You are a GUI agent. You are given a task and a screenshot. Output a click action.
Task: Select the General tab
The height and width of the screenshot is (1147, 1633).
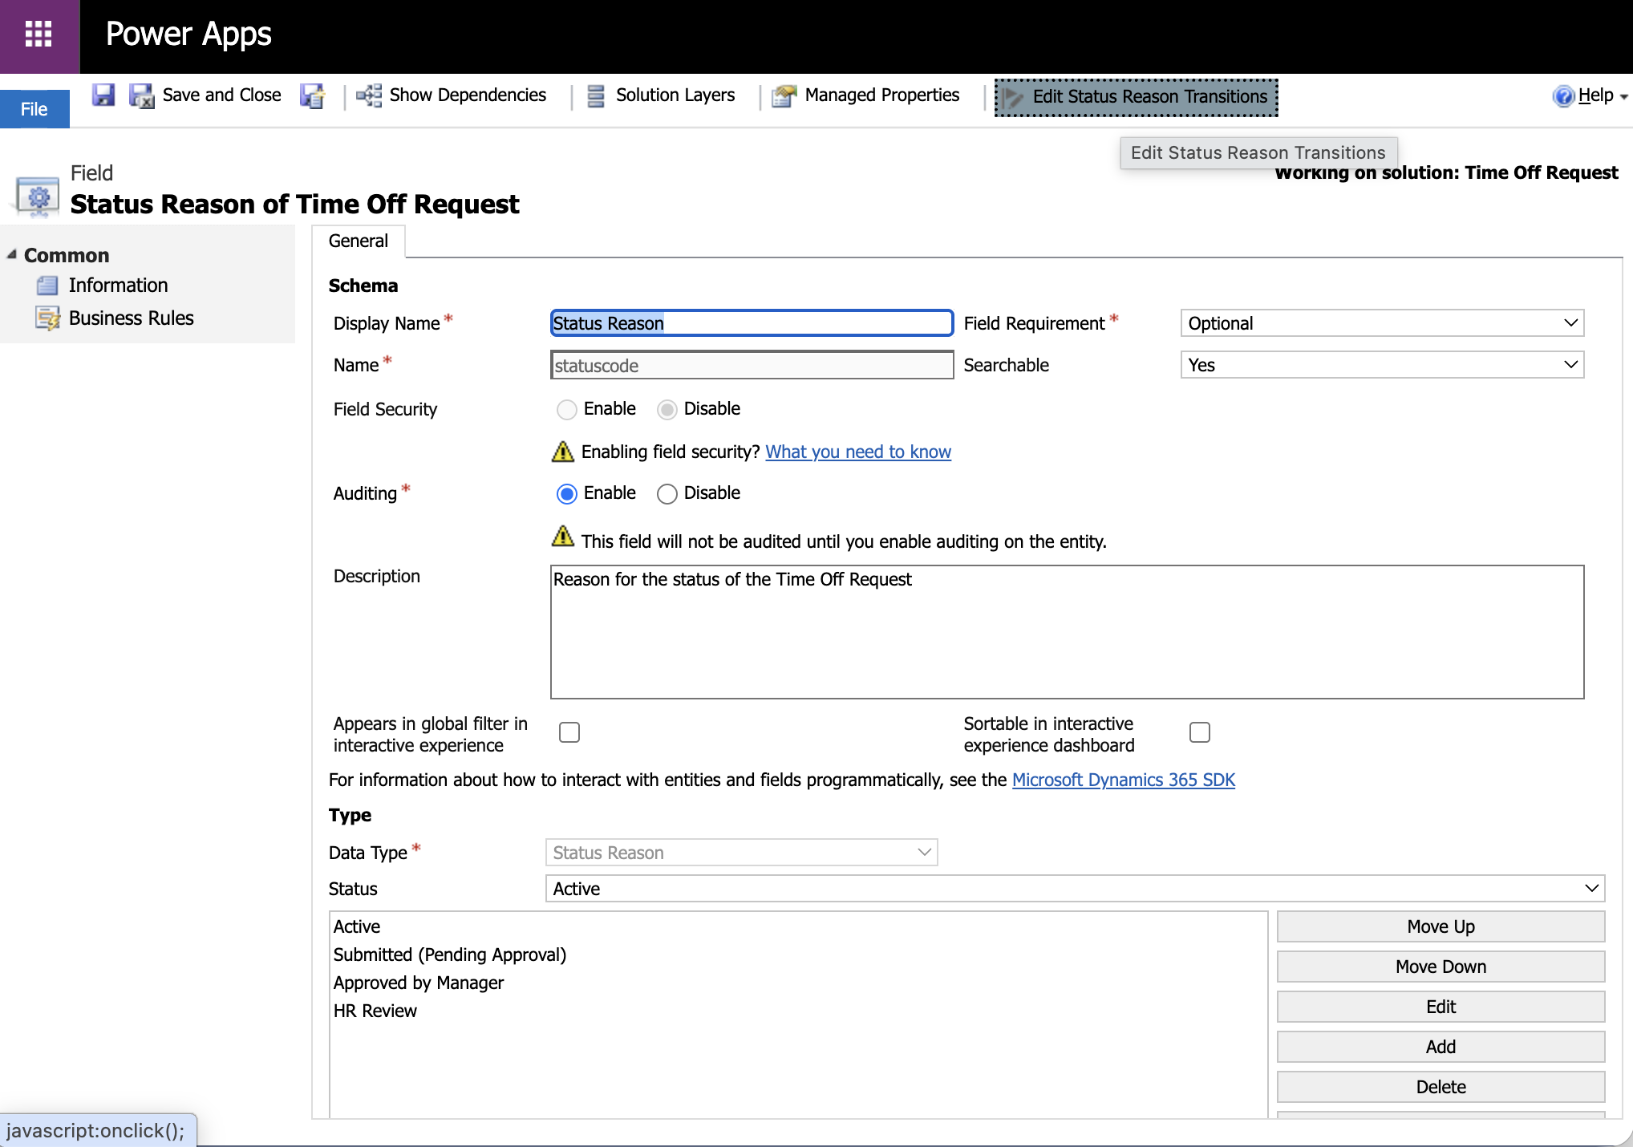[x=359, y=241]
